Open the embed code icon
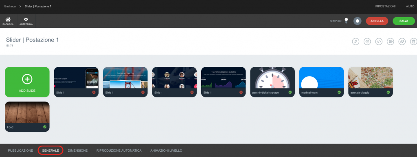Viewport: 417px width, 157px height. pyautogui.click(x=379, y=42)
